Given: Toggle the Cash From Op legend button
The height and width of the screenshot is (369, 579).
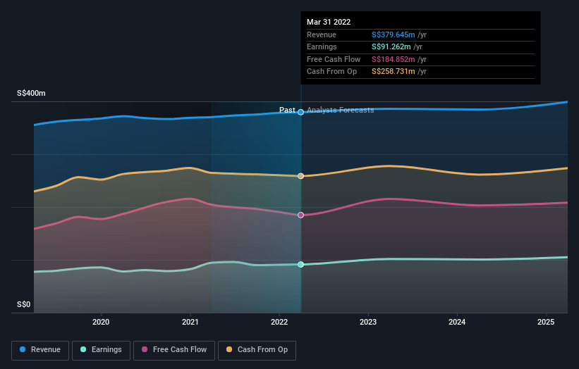Looking at the screenshot, I should pyautogui.click(x=257, y=350).
